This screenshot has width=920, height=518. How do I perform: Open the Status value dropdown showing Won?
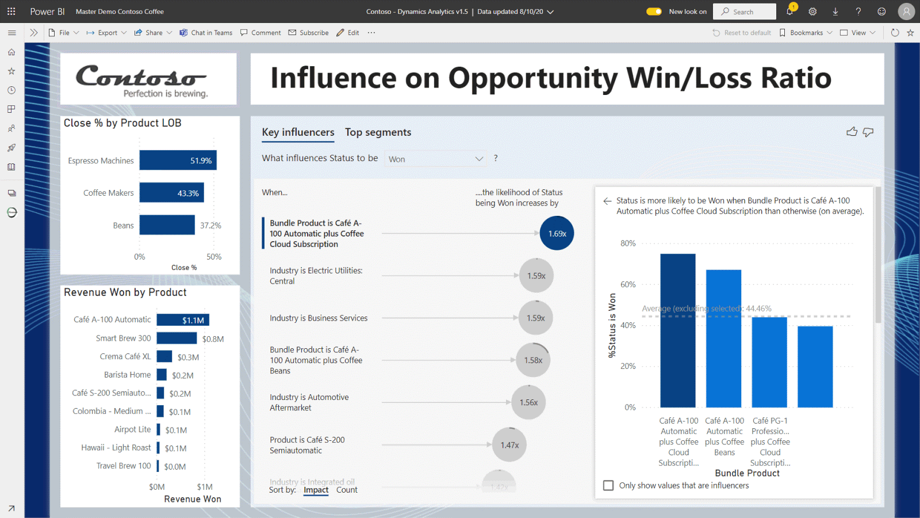[x=435, y=159]
